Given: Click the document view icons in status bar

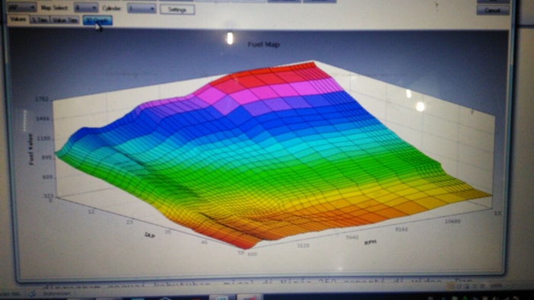Looking at the screenshot, I should 466,286.
